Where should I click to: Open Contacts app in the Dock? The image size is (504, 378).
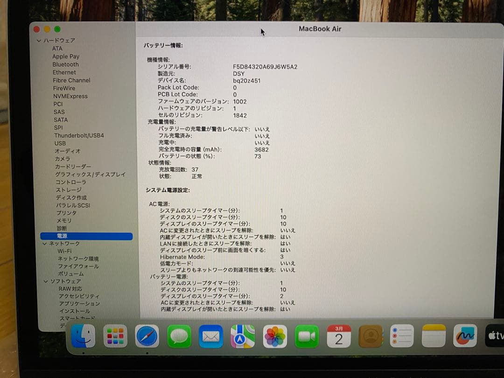(371, 336)
